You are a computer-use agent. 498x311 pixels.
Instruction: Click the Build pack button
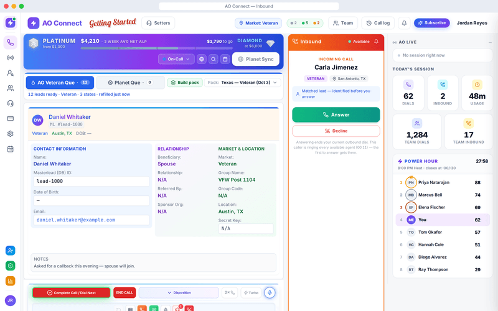(x=185, y=83)
